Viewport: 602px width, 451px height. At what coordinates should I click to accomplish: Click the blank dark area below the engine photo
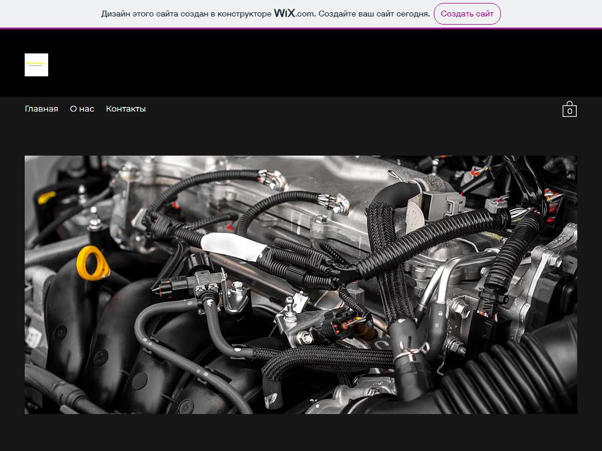pos(301,432)
